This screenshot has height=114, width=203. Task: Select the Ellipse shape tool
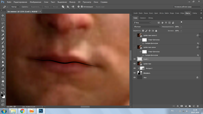pos(3,77)
